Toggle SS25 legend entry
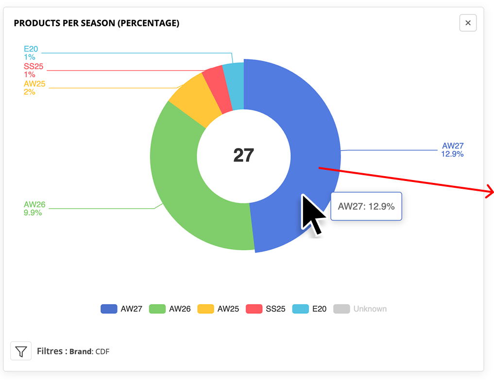494x380 pixels. (266, 308)
